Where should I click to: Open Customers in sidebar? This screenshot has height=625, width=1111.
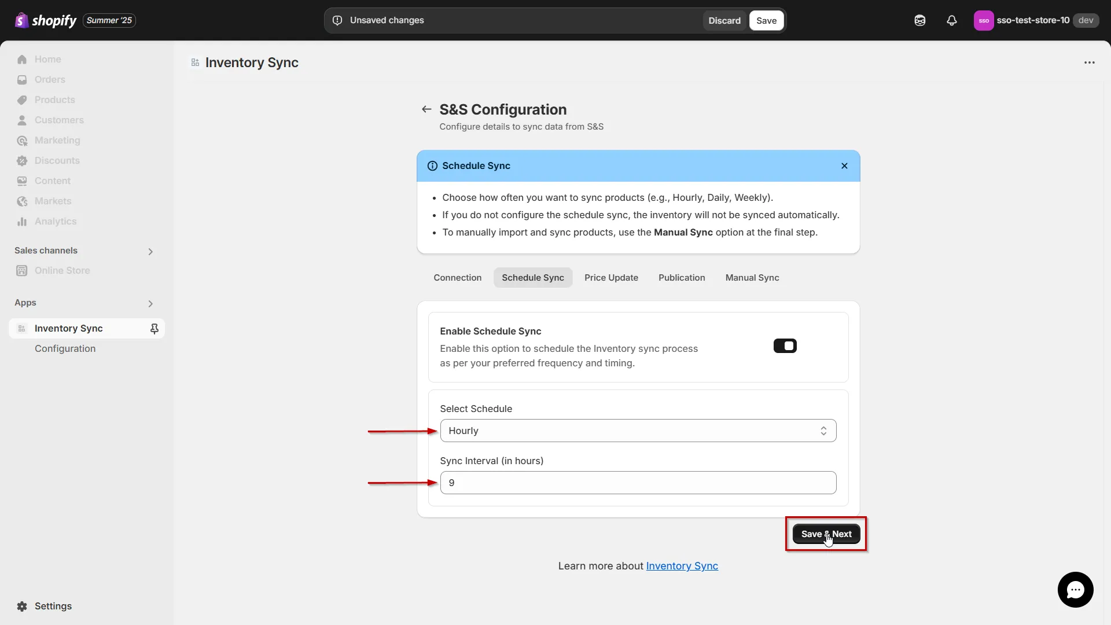(87, 120)
